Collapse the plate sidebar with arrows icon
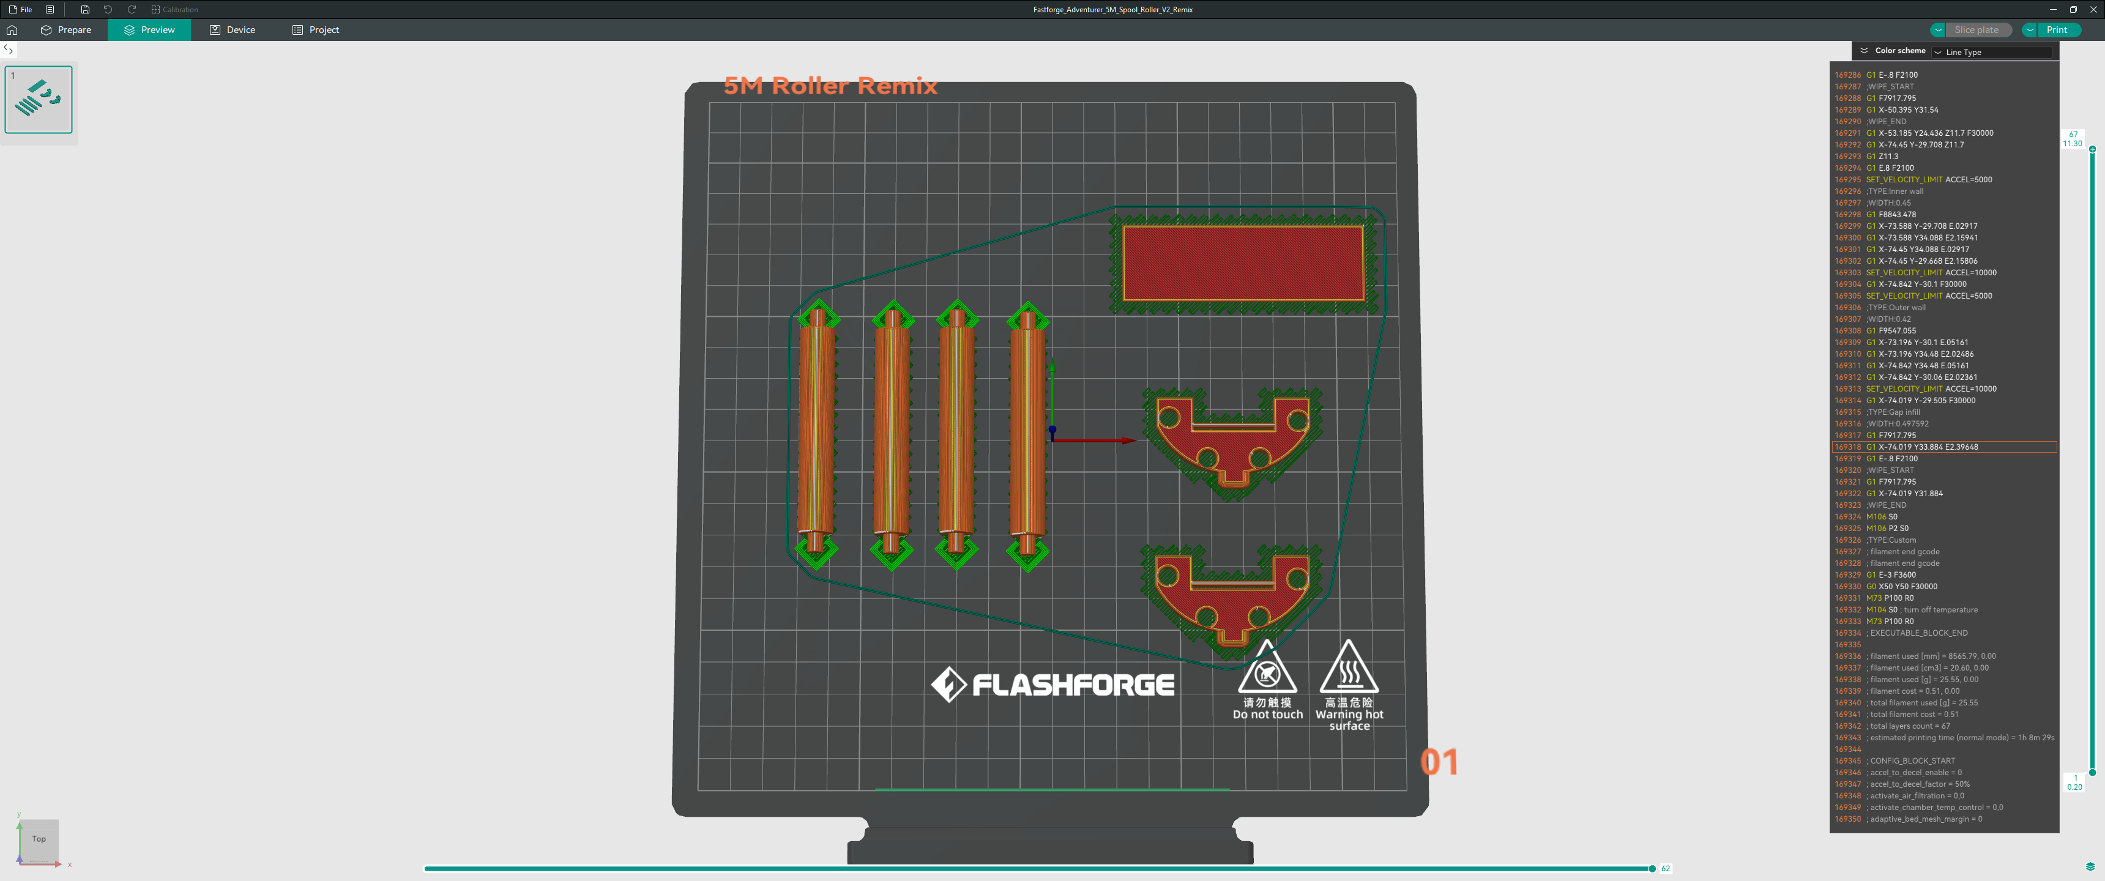This screenshot has height=881, width=2105. coord(8,50)
